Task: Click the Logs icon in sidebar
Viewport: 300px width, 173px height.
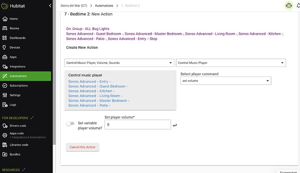Action: click(x=5, y=105)
